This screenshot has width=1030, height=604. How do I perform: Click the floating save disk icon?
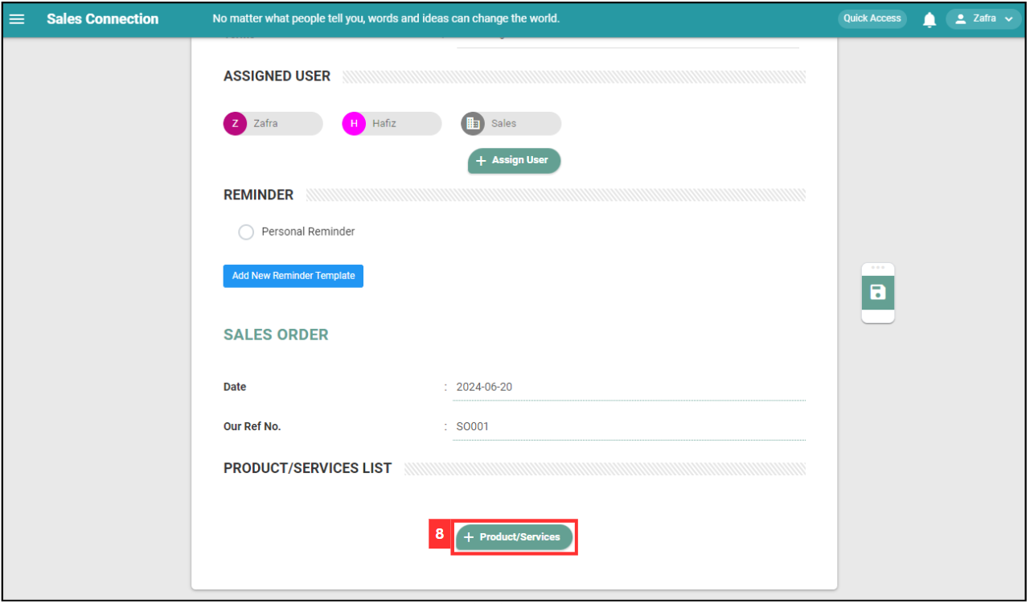tap(878, 293)
